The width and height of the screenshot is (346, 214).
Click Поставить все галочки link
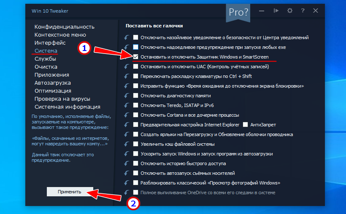pos(154,26)
